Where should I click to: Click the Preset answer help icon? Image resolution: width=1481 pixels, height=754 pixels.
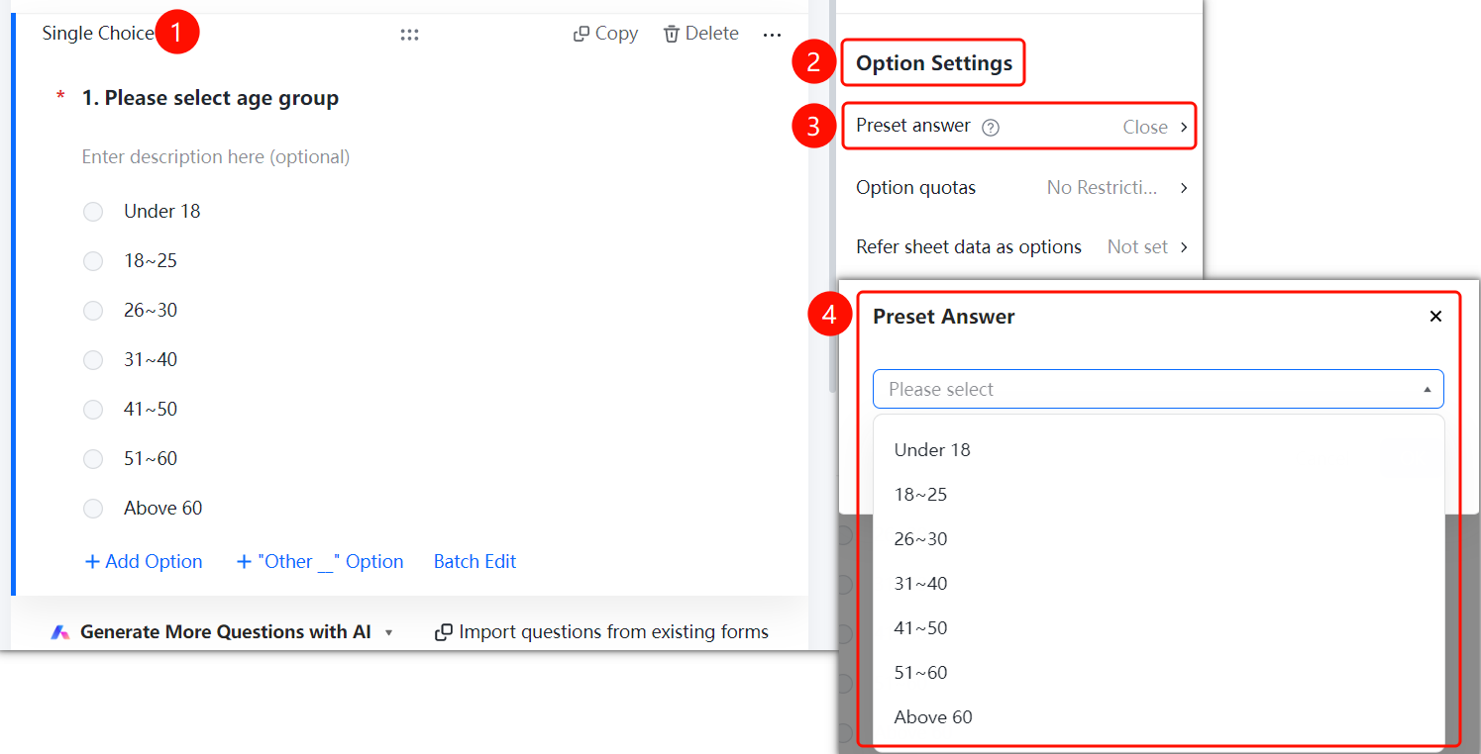click(x=990, y=128)
